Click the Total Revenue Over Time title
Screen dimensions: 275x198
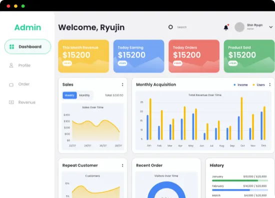[x=205, y=95]
